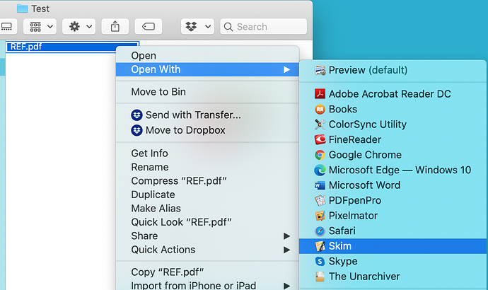Viewport: 488px width, 290px height.
Task: Click the Books app icon
Action: tap(320, 109)
